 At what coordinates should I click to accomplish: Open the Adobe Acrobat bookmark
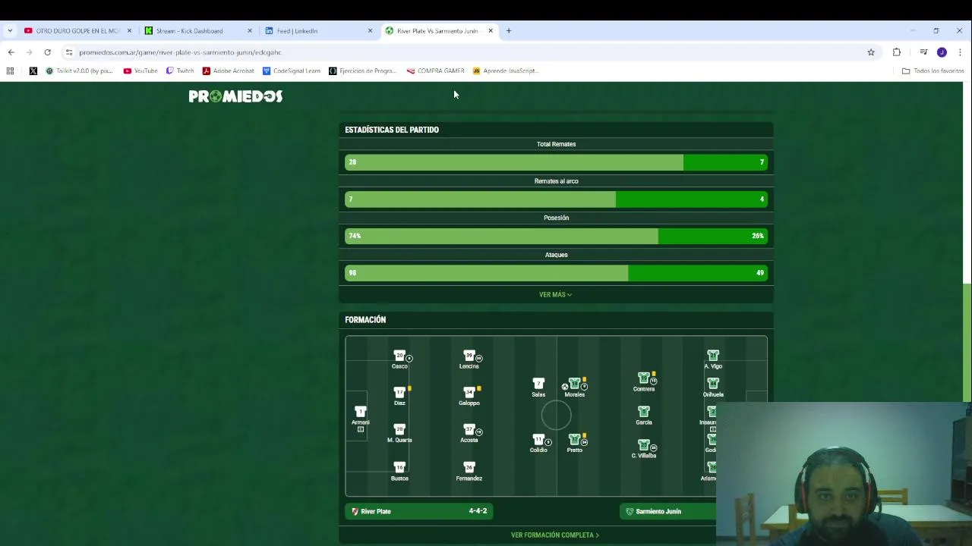pyautogui.click(x=228, y=71)
